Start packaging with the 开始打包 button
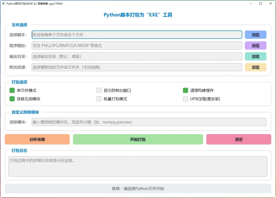 138,139
